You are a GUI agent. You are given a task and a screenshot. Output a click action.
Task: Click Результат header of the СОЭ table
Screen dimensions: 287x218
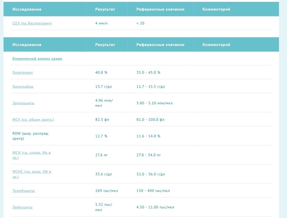tap(105, 9)
